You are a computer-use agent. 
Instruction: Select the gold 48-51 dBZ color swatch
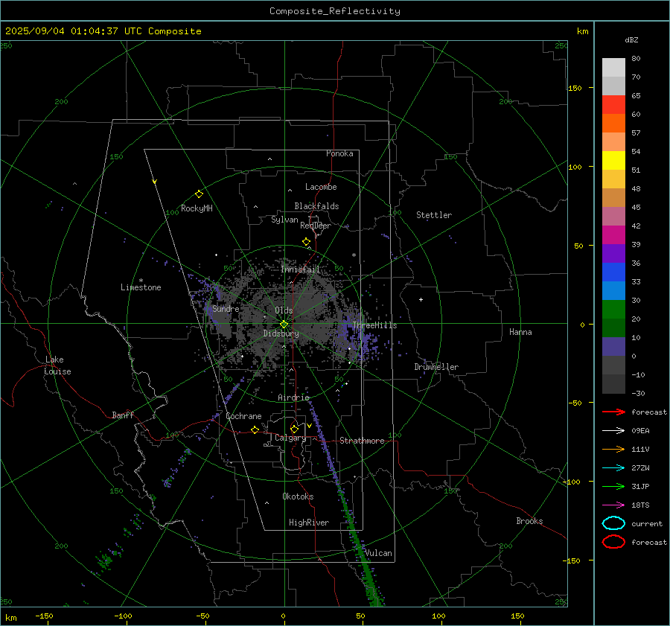[x=613, y=179]
